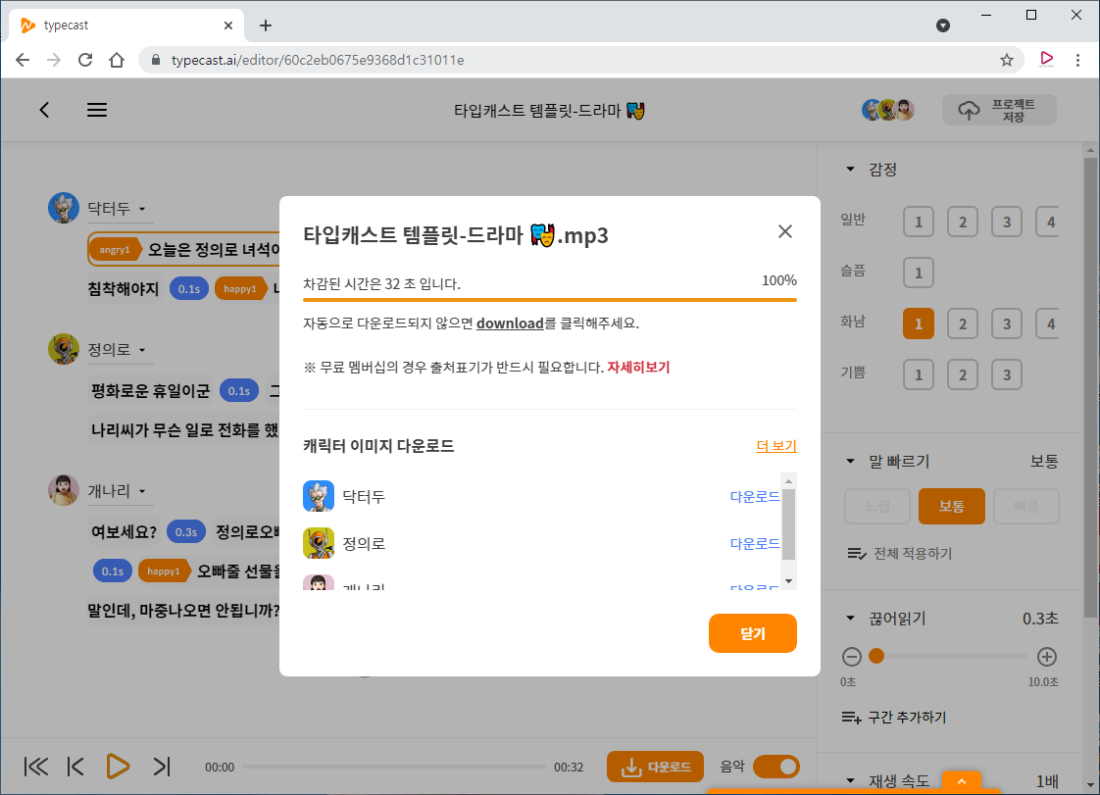This screenshot has height=795, width=1100.
Task: Skip to the previous sentence
Action: coord(75,767)
